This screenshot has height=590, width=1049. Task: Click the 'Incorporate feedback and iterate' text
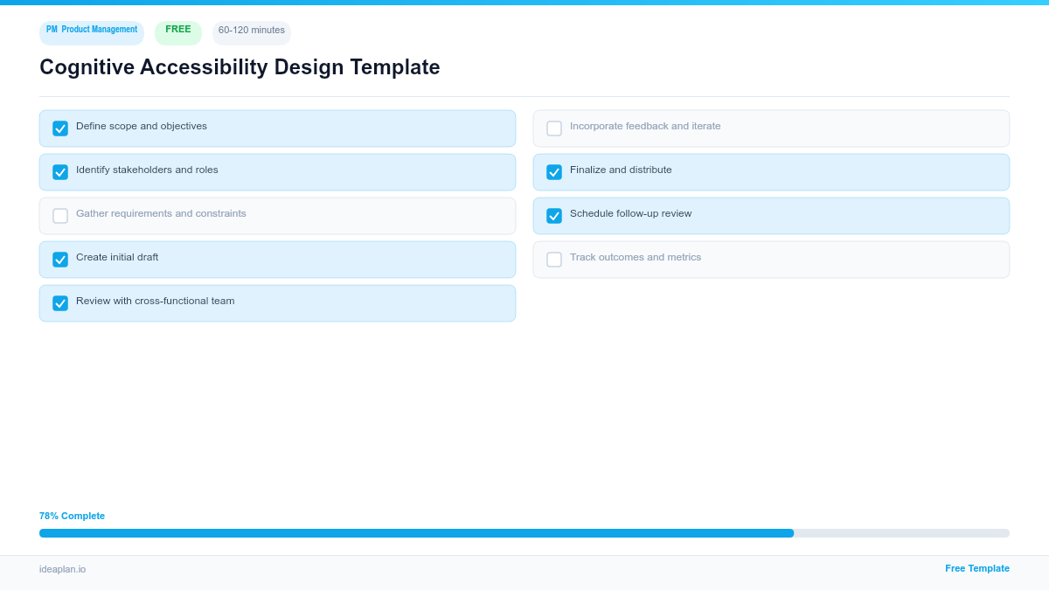645,126
